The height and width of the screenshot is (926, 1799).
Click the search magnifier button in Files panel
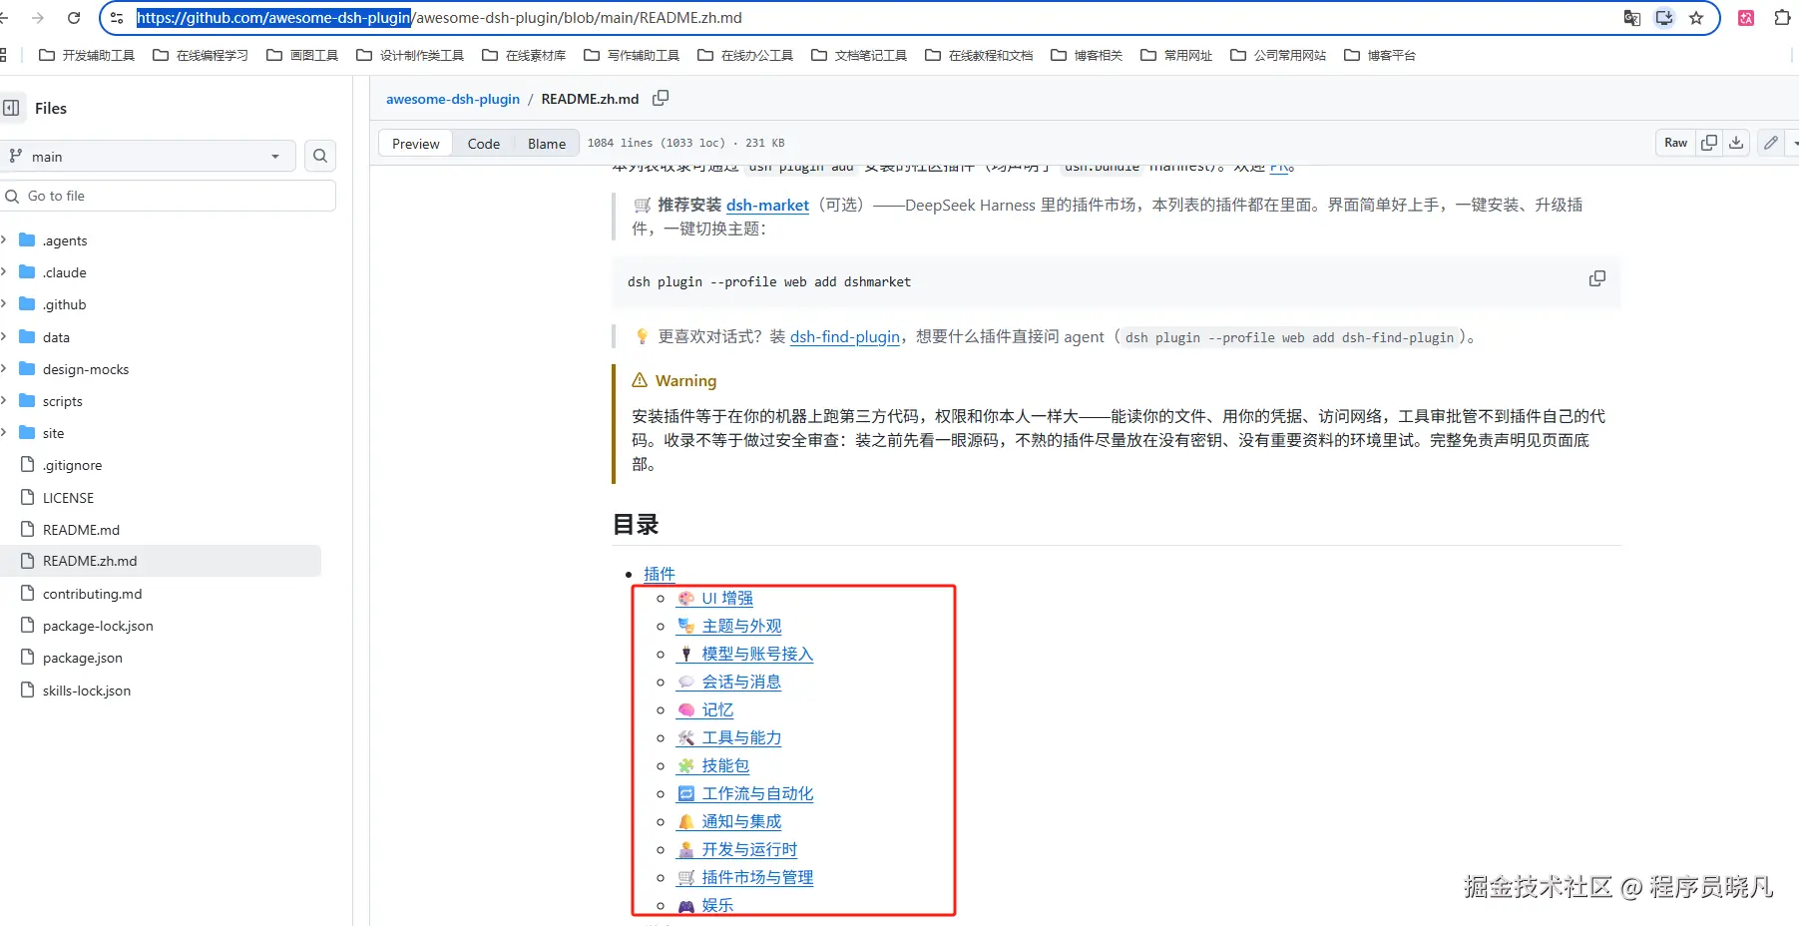tap(320, 156)
